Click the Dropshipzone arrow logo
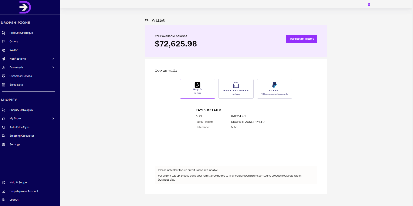Image resolution: width=413 pixels, height=206 pixels. [x=25, y=7]
